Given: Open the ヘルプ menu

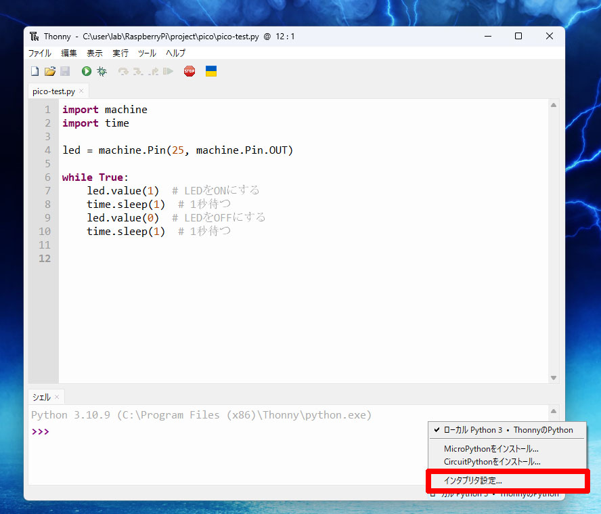Looking at the screenshot, I should [x=175, y=53].
